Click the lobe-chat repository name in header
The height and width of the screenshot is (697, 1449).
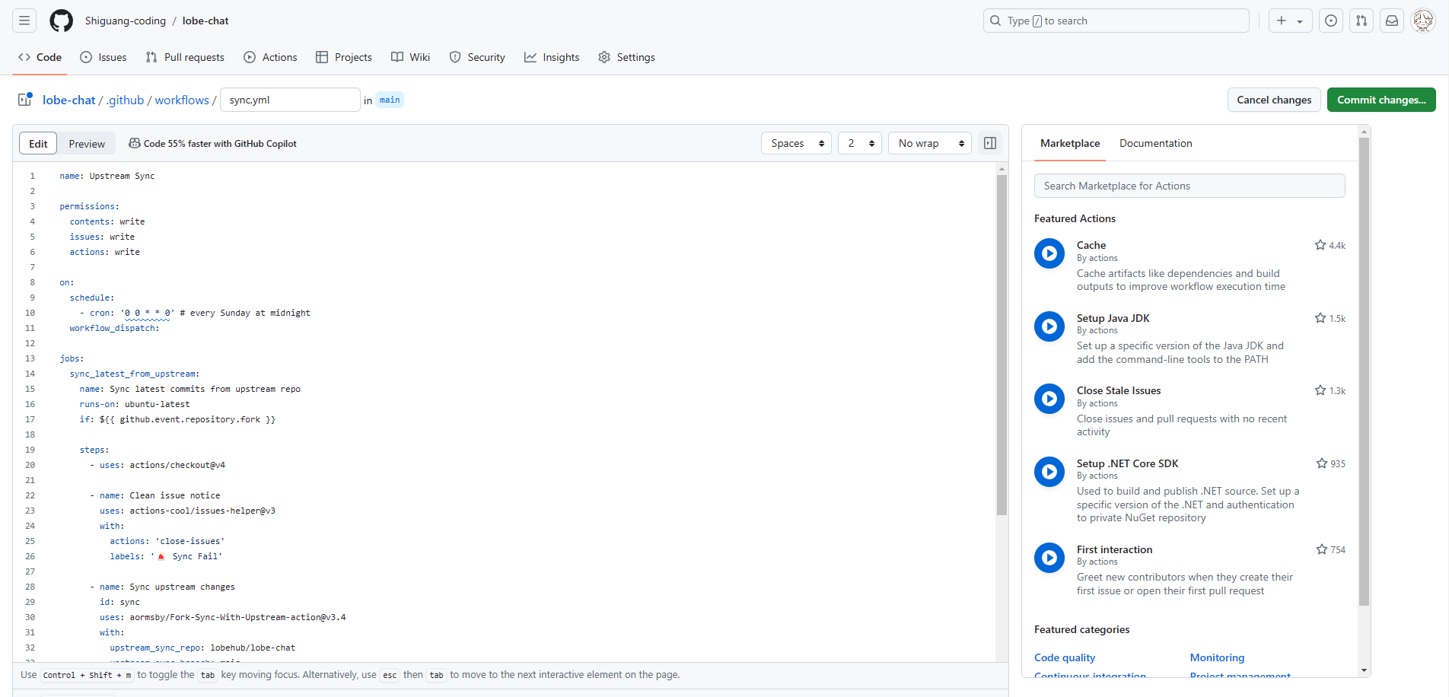[x=205, y=21]
